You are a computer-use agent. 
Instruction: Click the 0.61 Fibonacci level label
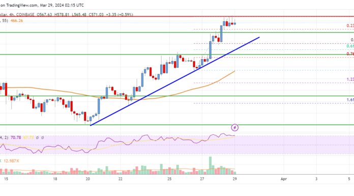(x=350, y=46)
